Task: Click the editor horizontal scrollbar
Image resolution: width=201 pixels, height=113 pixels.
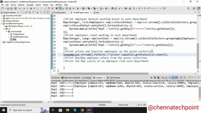Action: point(104,74)
